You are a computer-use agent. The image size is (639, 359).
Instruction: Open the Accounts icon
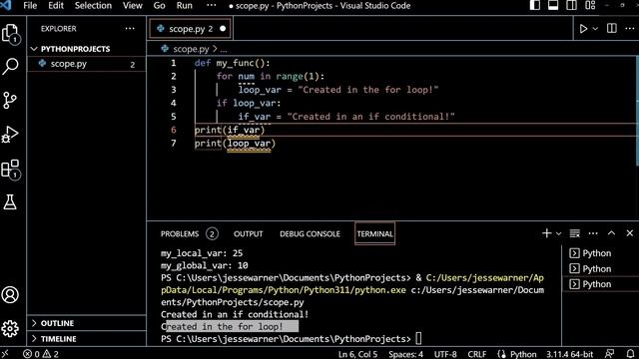11,295
